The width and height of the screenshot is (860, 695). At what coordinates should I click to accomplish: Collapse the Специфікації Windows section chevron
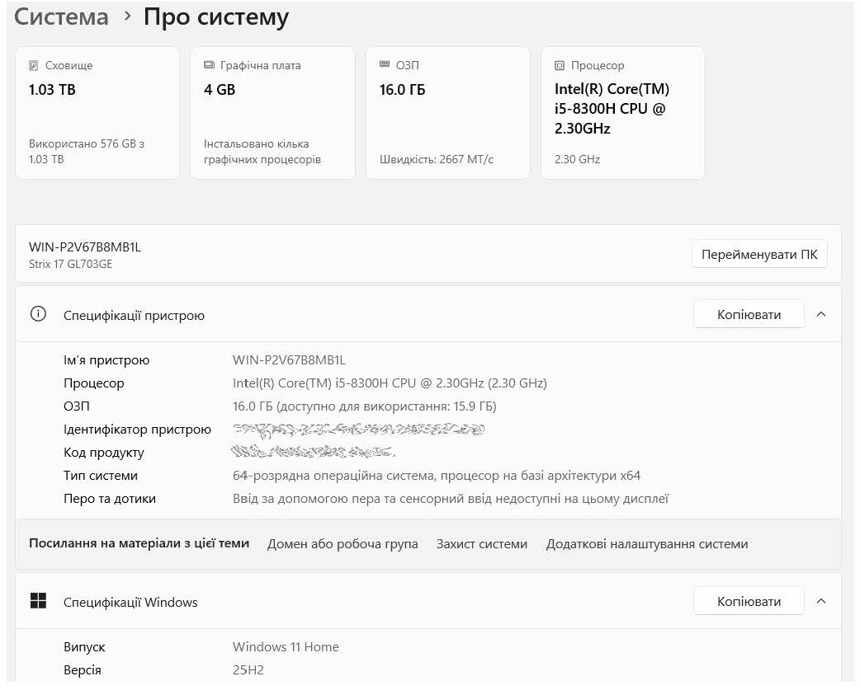pyautogui.click(x=820, y=601)
